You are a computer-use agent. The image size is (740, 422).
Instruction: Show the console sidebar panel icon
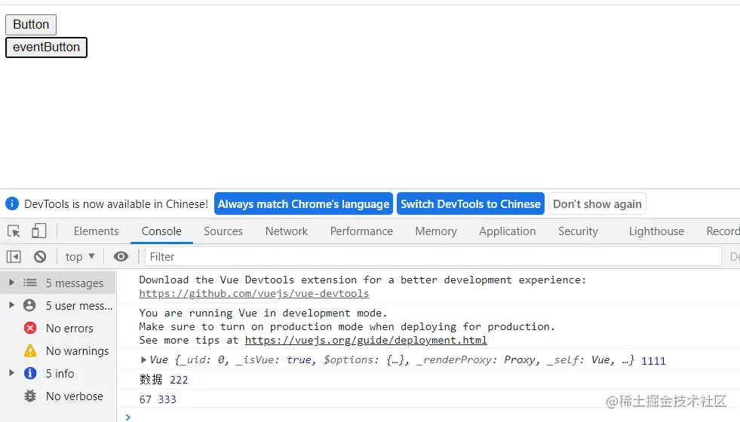tap(14, 256)
